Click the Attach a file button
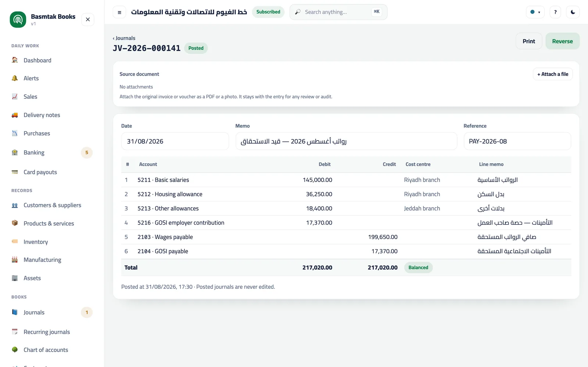The height and width of the screenshot is (367, 588). tap(553, 74)
